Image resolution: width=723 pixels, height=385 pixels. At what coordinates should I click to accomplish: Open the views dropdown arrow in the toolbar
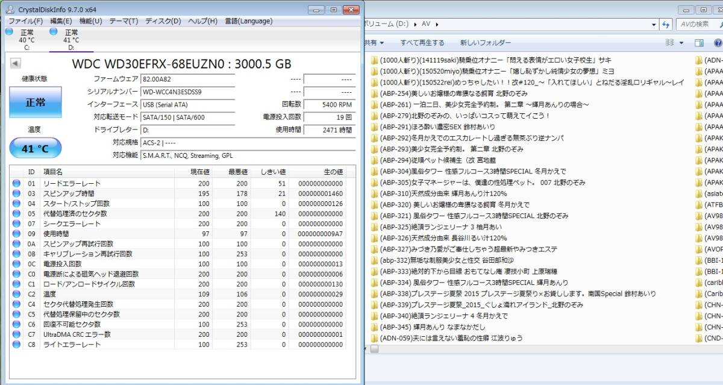click(x=683, y=43)
